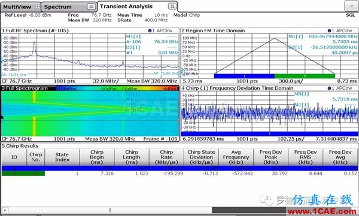Click the 5.7303 ms marker time readout
Image resolution: width=359 pixels, height=216 pixels.
click(x=345, y=42)
